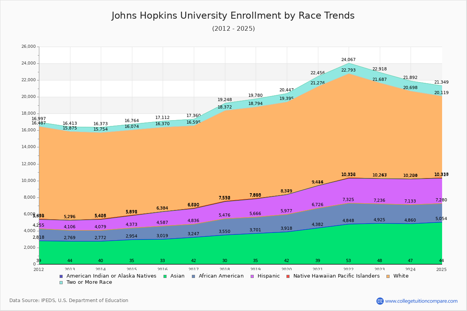This screenshot has height=311, width=467.
Task: Click the 26,000 y-axis label
Action: tap(28, 46)
